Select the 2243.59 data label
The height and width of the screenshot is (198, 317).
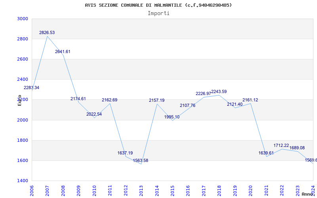pos(219,91)
